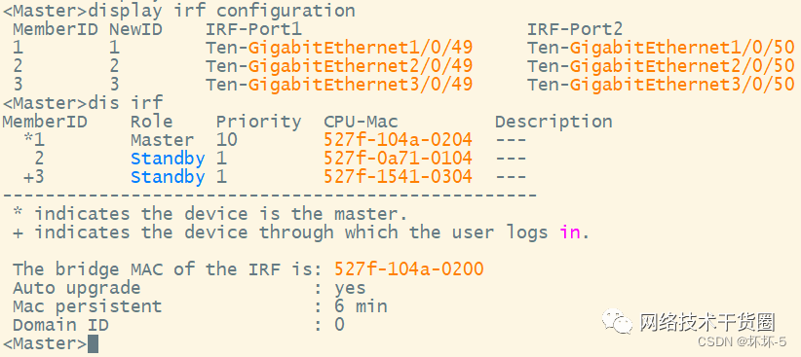Viewport: 801px width, 357px height.
Task: Click Ten-GigabitEthernet1/0/50 port entry
Action: click(x=661, y=48)
